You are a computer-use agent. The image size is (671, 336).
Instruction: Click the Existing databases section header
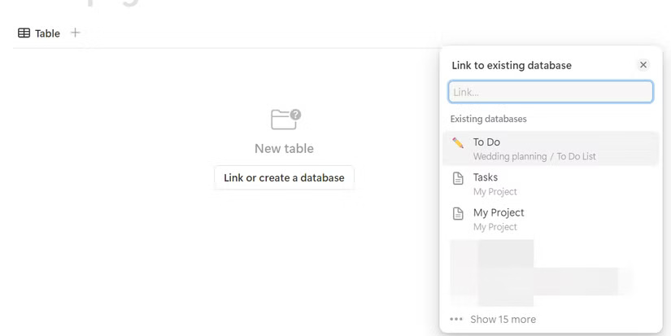click(x=489, y=119)
